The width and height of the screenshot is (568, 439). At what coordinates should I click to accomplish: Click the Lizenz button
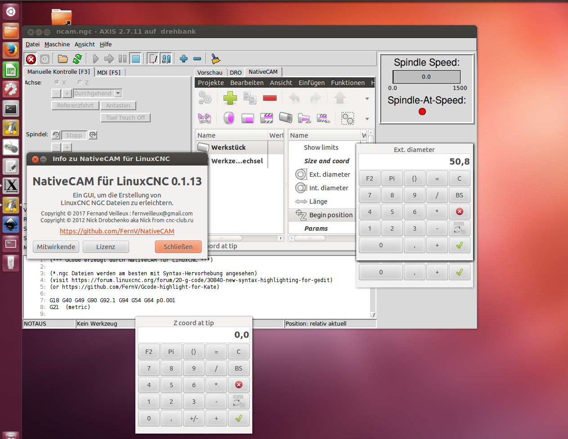pyautogui.click(x=105, y=246)
